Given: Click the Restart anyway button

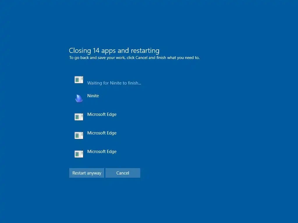Looking at the screenshot, I should 87,173.
